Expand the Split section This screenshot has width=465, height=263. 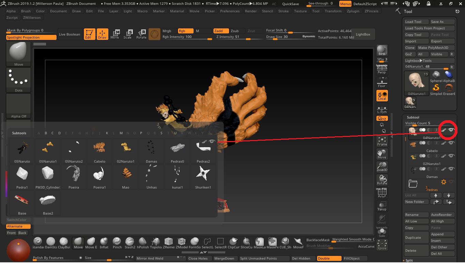pyautogui.click(x=409, y=260)
